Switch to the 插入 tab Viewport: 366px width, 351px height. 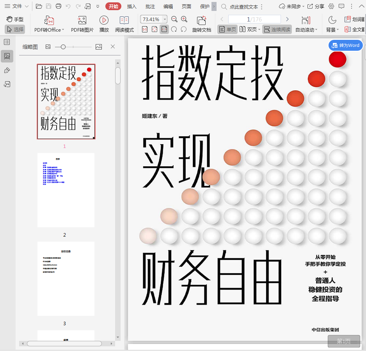(131, 6)
